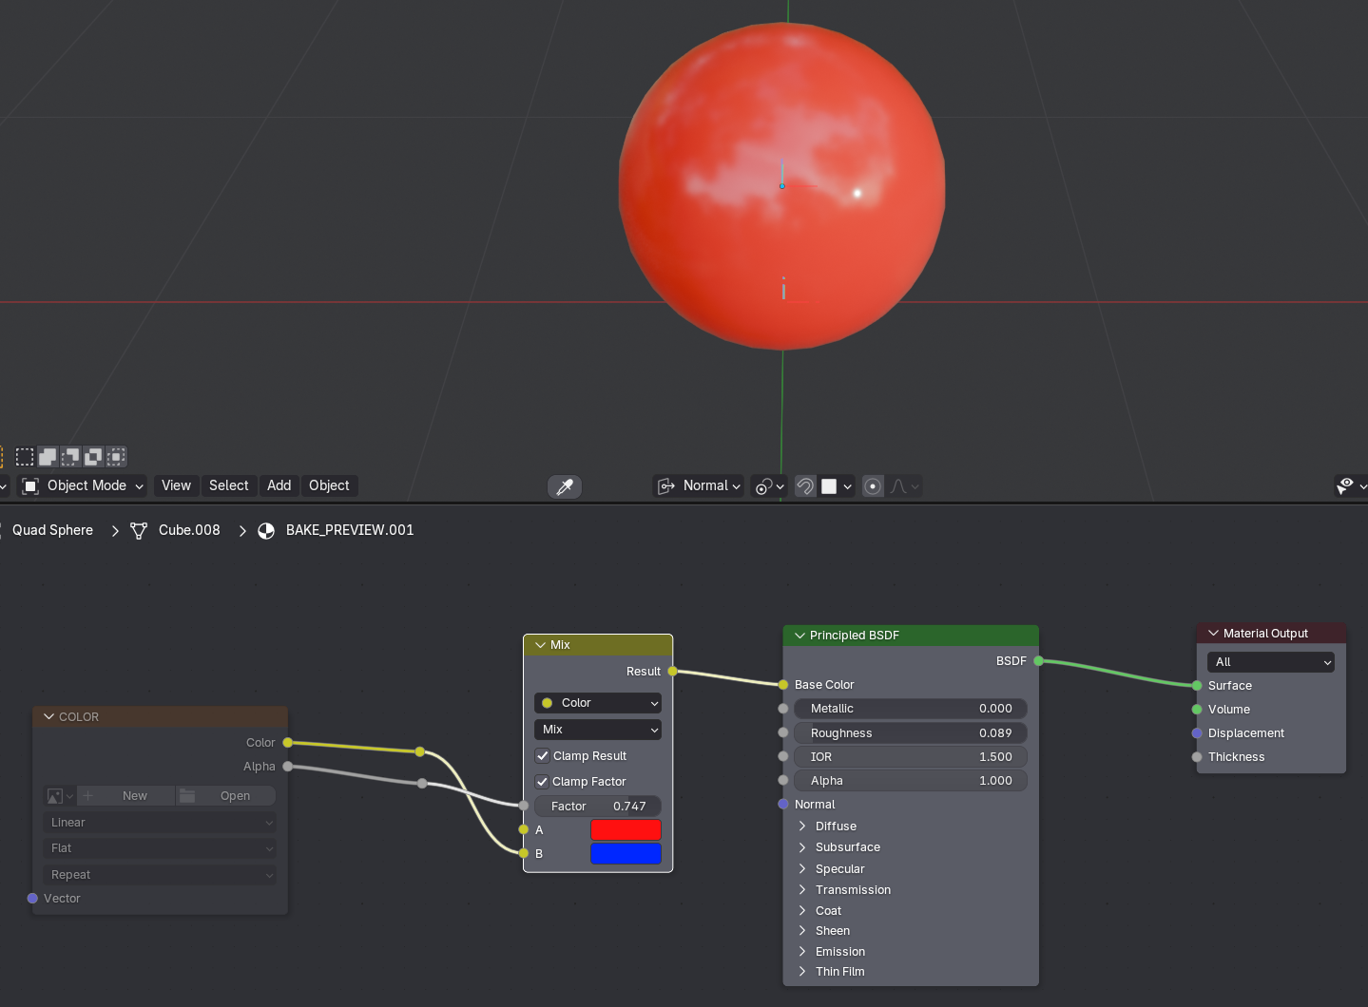Open the pivot point icon menu
Image resolution: width=1368 pixels, height=1007 pixels.
(769, 486)
